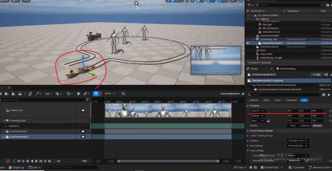Set playback end with the red bracket
This screenshot has width=332, height=171.
[54, 161]
